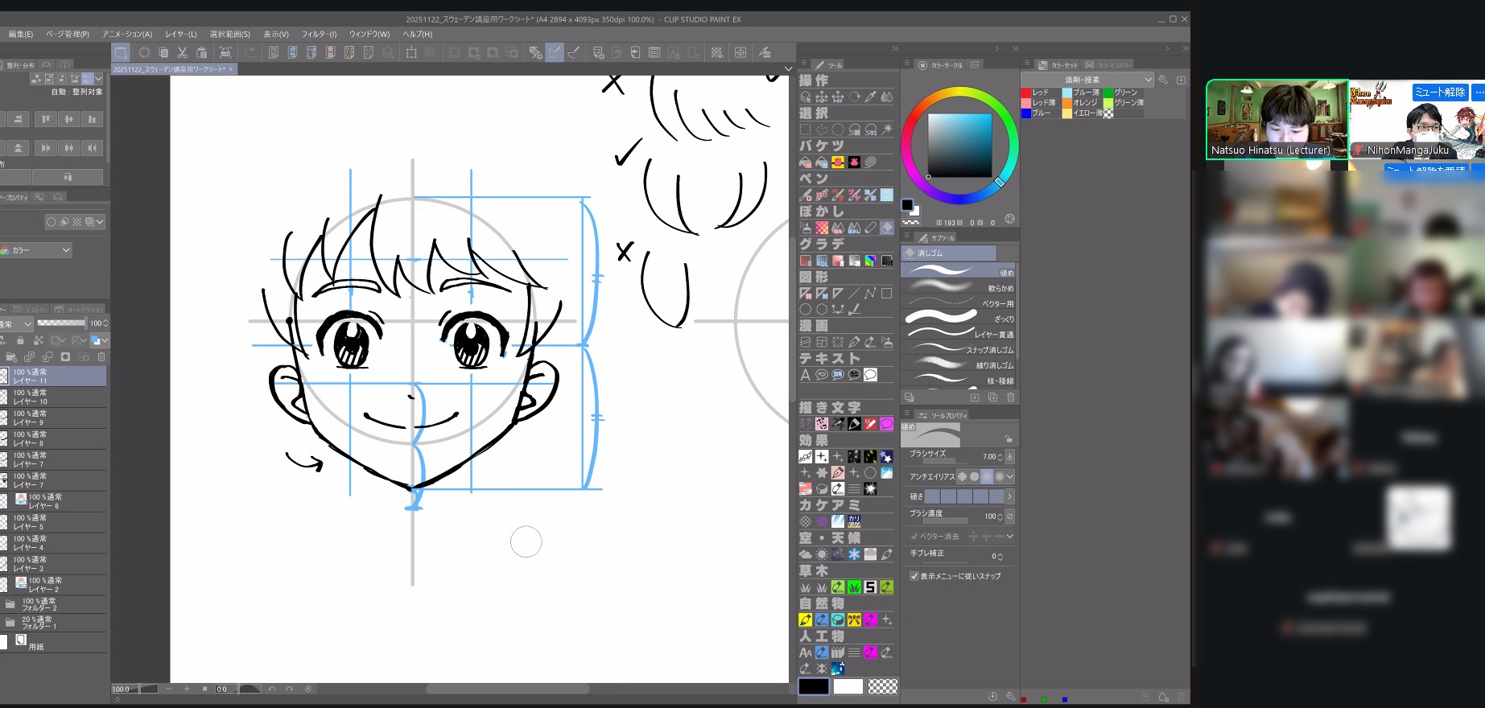1485x708 pixels.
Task: Toggle the ベクター消去 checkbox
Action: coord(914,537)
